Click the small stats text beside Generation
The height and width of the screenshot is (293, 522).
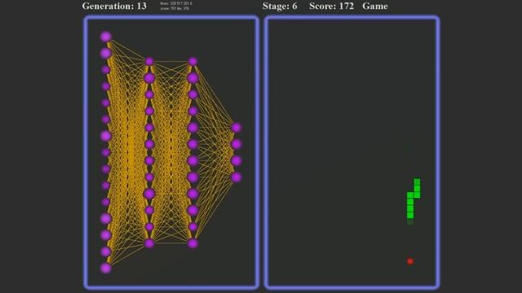click(x=176, y=6)
